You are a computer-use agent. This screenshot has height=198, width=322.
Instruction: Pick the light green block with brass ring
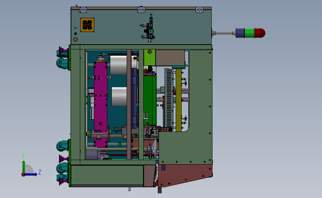pyautogui.click(x=150, y=57)
